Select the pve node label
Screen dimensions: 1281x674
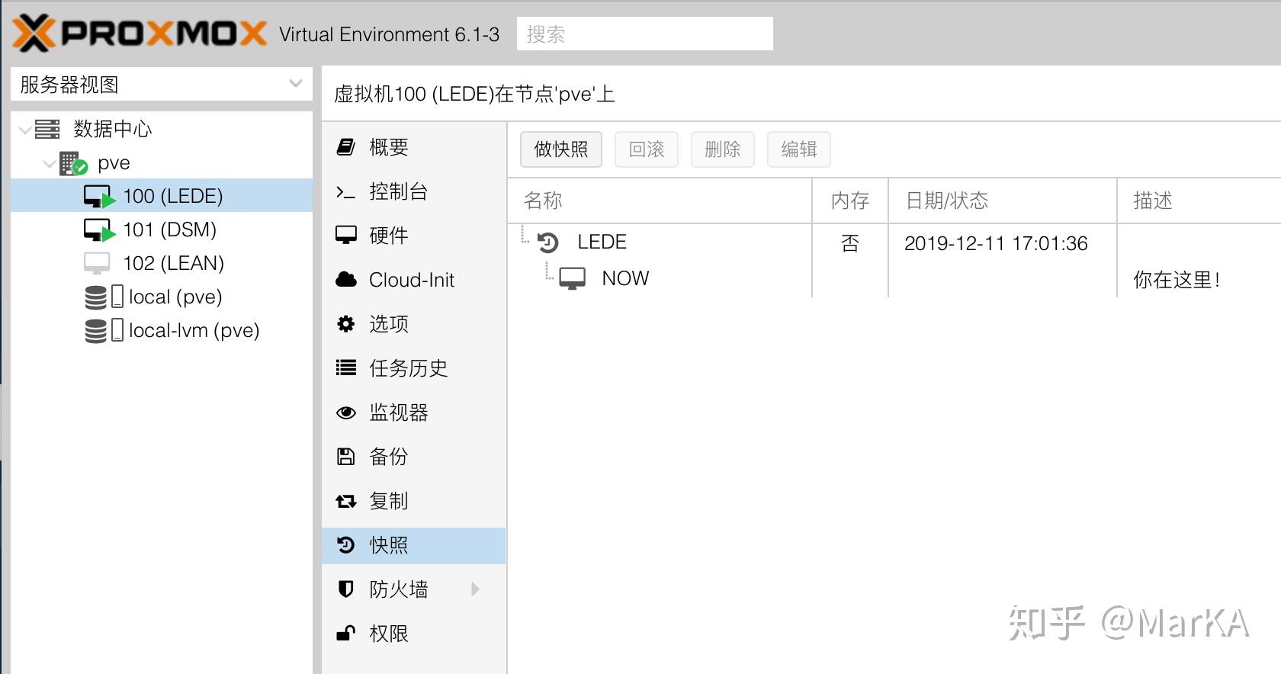114,163
